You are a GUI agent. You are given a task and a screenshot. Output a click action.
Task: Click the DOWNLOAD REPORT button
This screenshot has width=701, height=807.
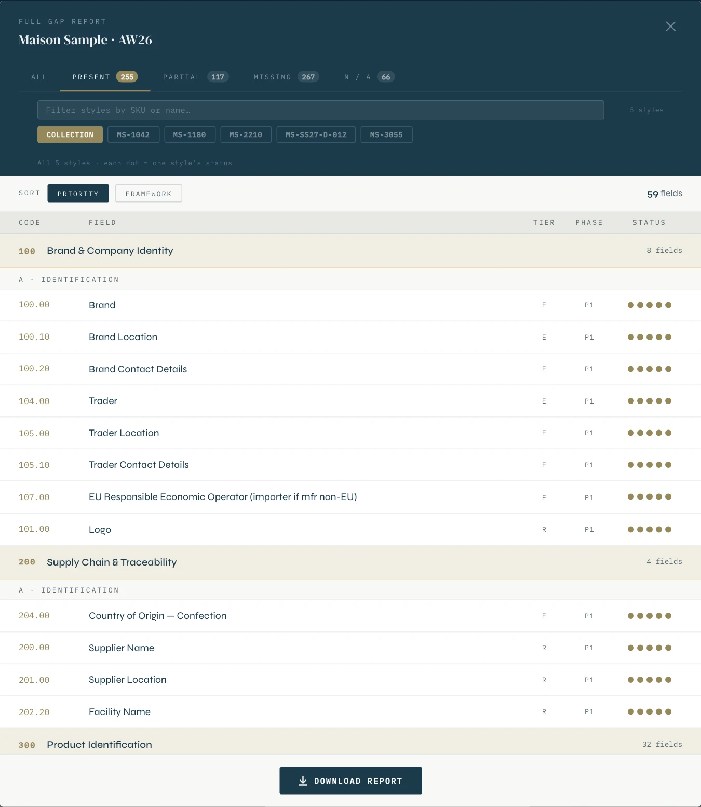pyautogui.click(x=351, y=781)
